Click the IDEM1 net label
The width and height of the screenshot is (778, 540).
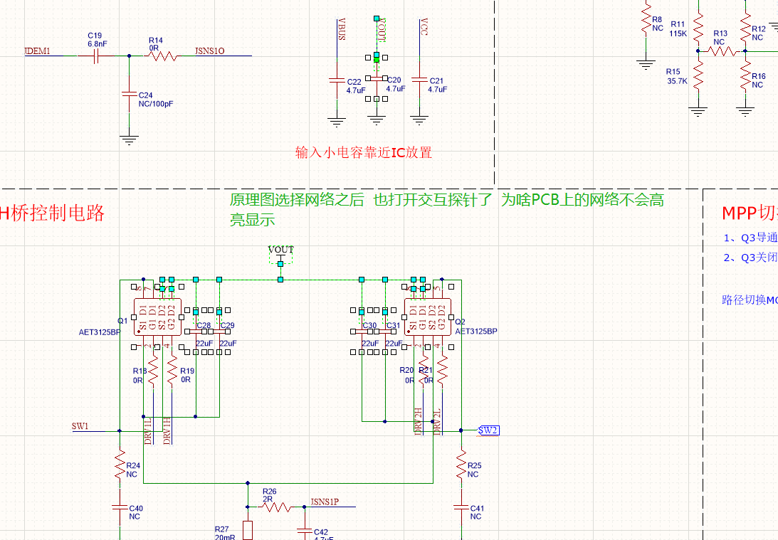coord(38,51)
